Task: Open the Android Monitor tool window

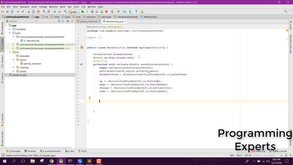Action: (x=50, y=151)
